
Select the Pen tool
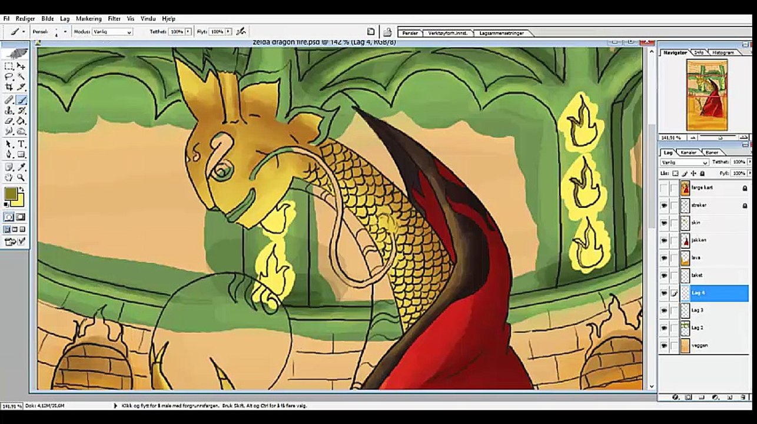[9, 154]
